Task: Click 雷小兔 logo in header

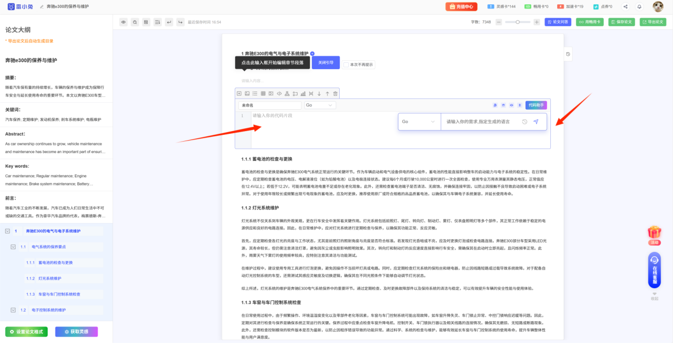Action: 21,6
